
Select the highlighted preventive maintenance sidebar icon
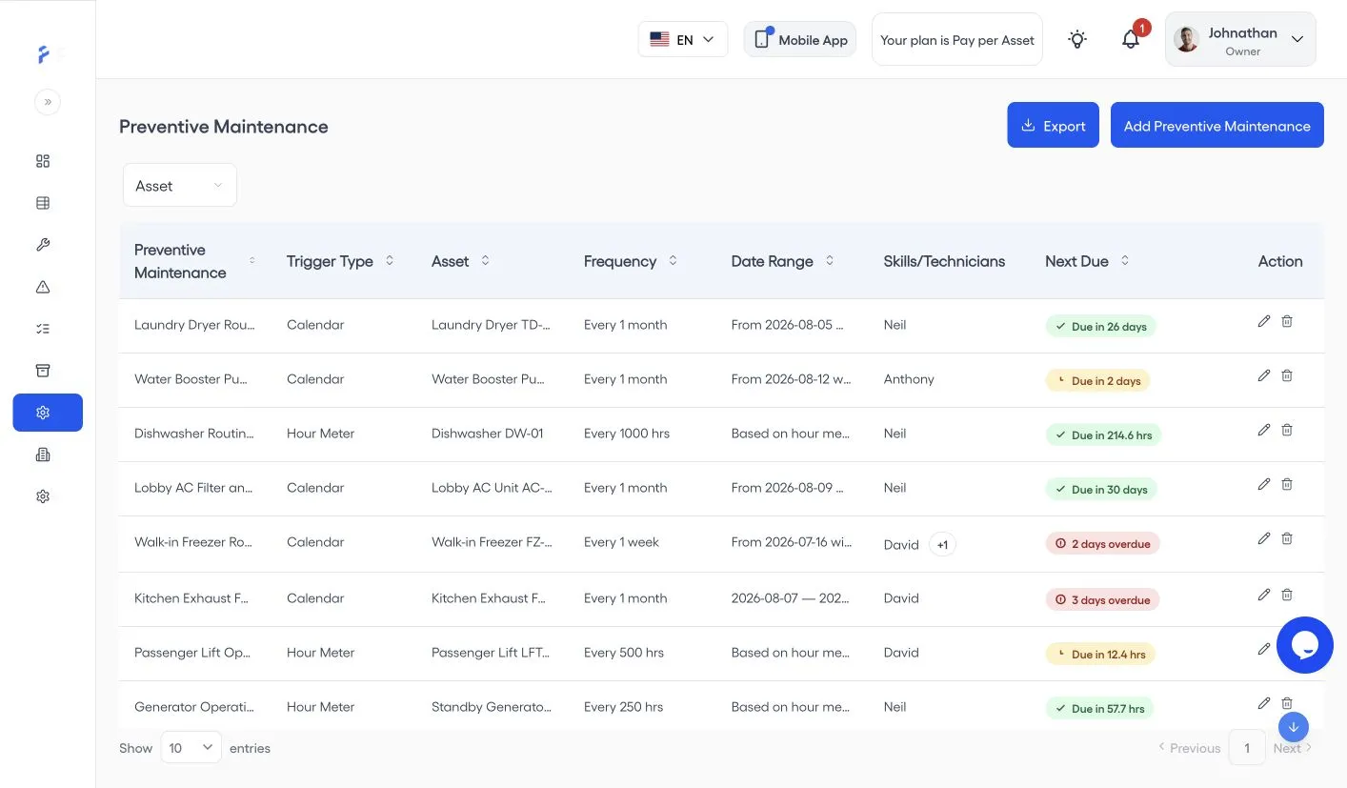(x=48, y=413)
